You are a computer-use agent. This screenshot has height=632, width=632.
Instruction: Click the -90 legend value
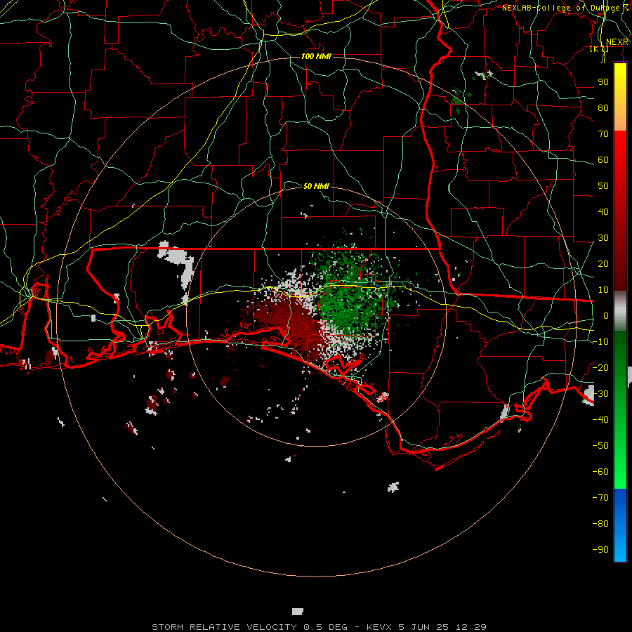click(600, 550)
